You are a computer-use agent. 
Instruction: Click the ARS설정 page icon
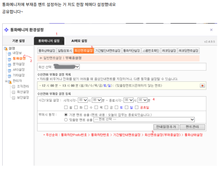click(x=10, y=71)
